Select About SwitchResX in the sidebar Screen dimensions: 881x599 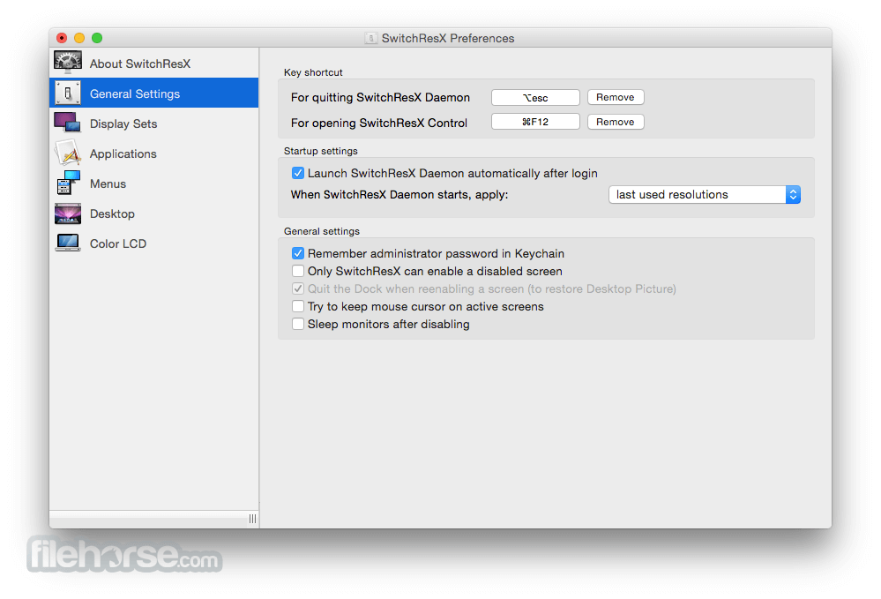[140, 64]
